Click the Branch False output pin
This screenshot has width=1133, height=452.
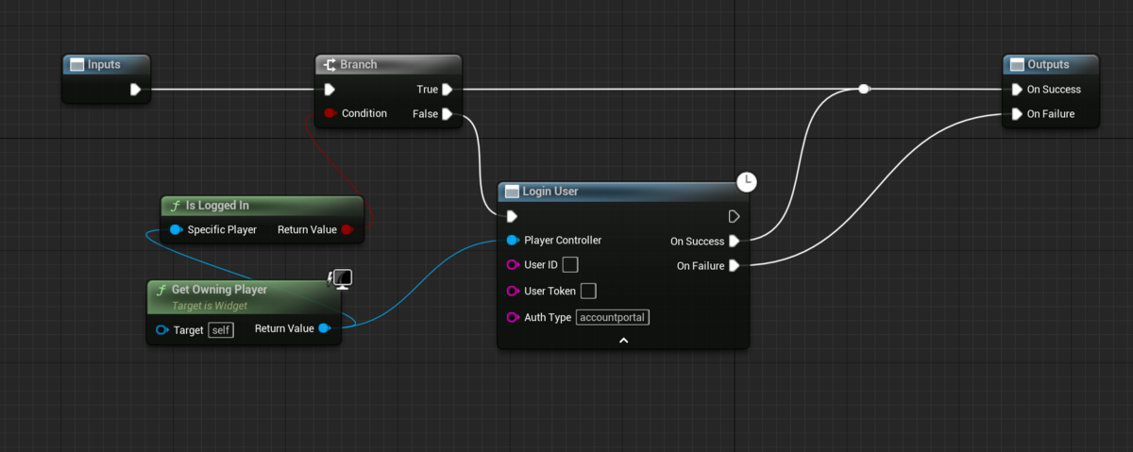tap(448, 114)
